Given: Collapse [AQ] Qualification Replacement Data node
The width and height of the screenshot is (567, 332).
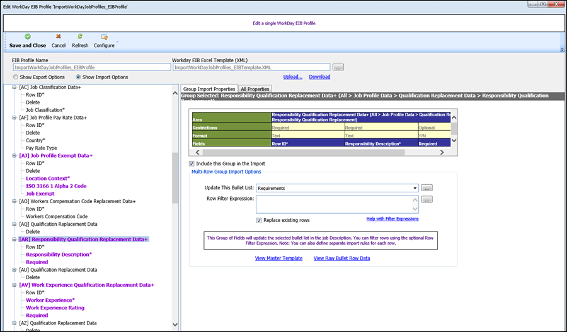Looking at the screenshot, I should click(x=14, y=224).
